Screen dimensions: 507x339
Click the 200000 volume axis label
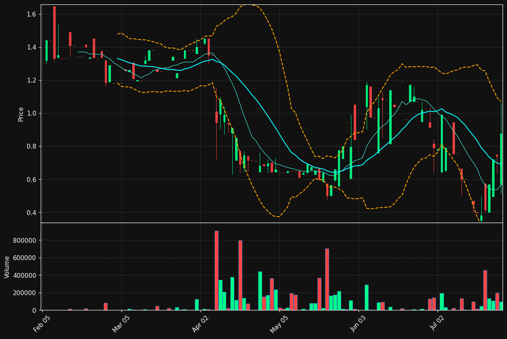pos(25,293)
